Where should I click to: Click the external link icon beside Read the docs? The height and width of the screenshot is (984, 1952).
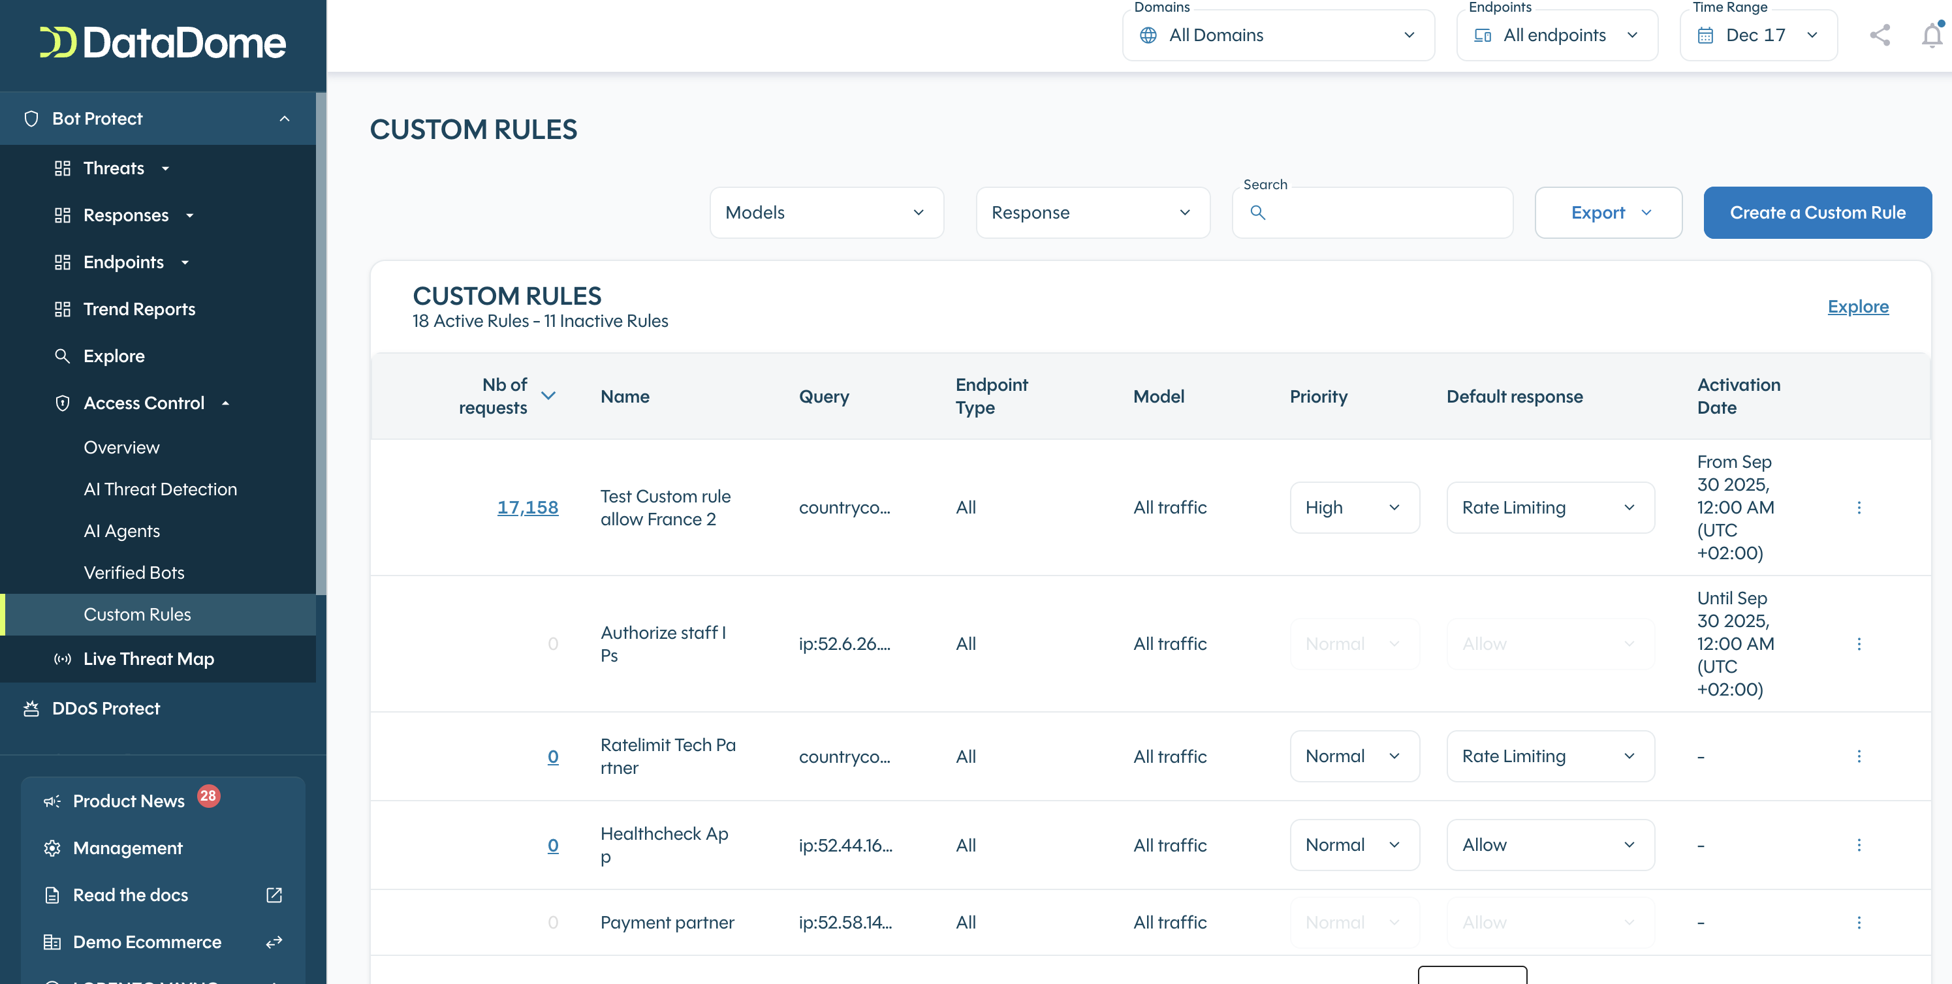click(274, 895)
